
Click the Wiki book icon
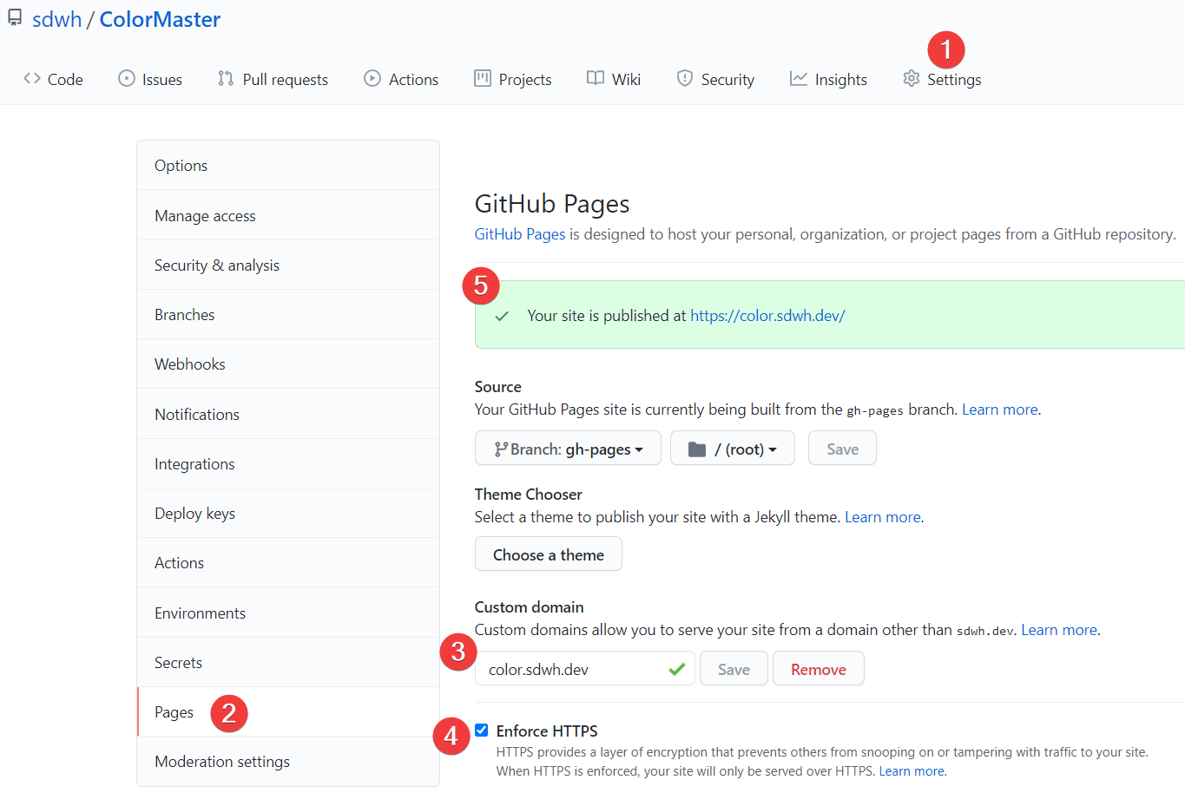[596, 78]
